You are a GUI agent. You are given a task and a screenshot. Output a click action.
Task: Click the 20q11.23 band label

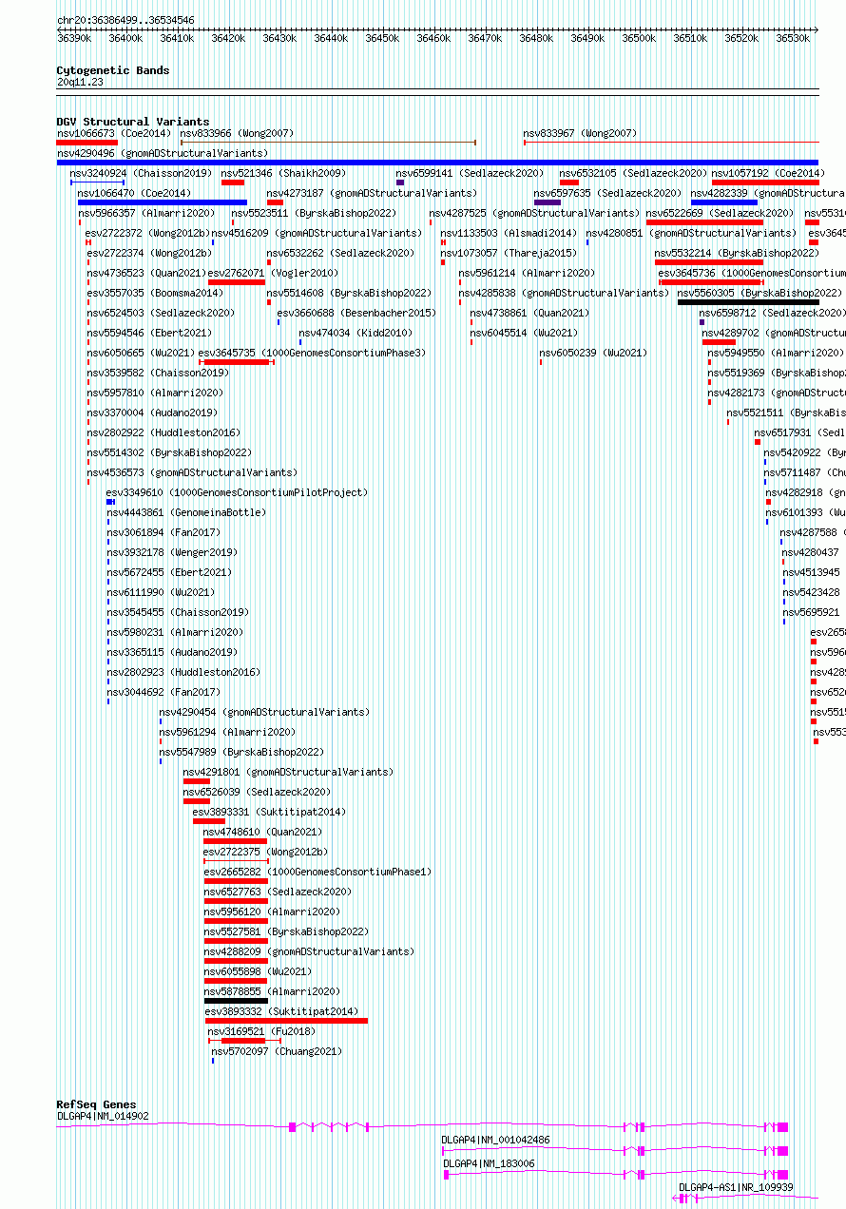point(80,83)
